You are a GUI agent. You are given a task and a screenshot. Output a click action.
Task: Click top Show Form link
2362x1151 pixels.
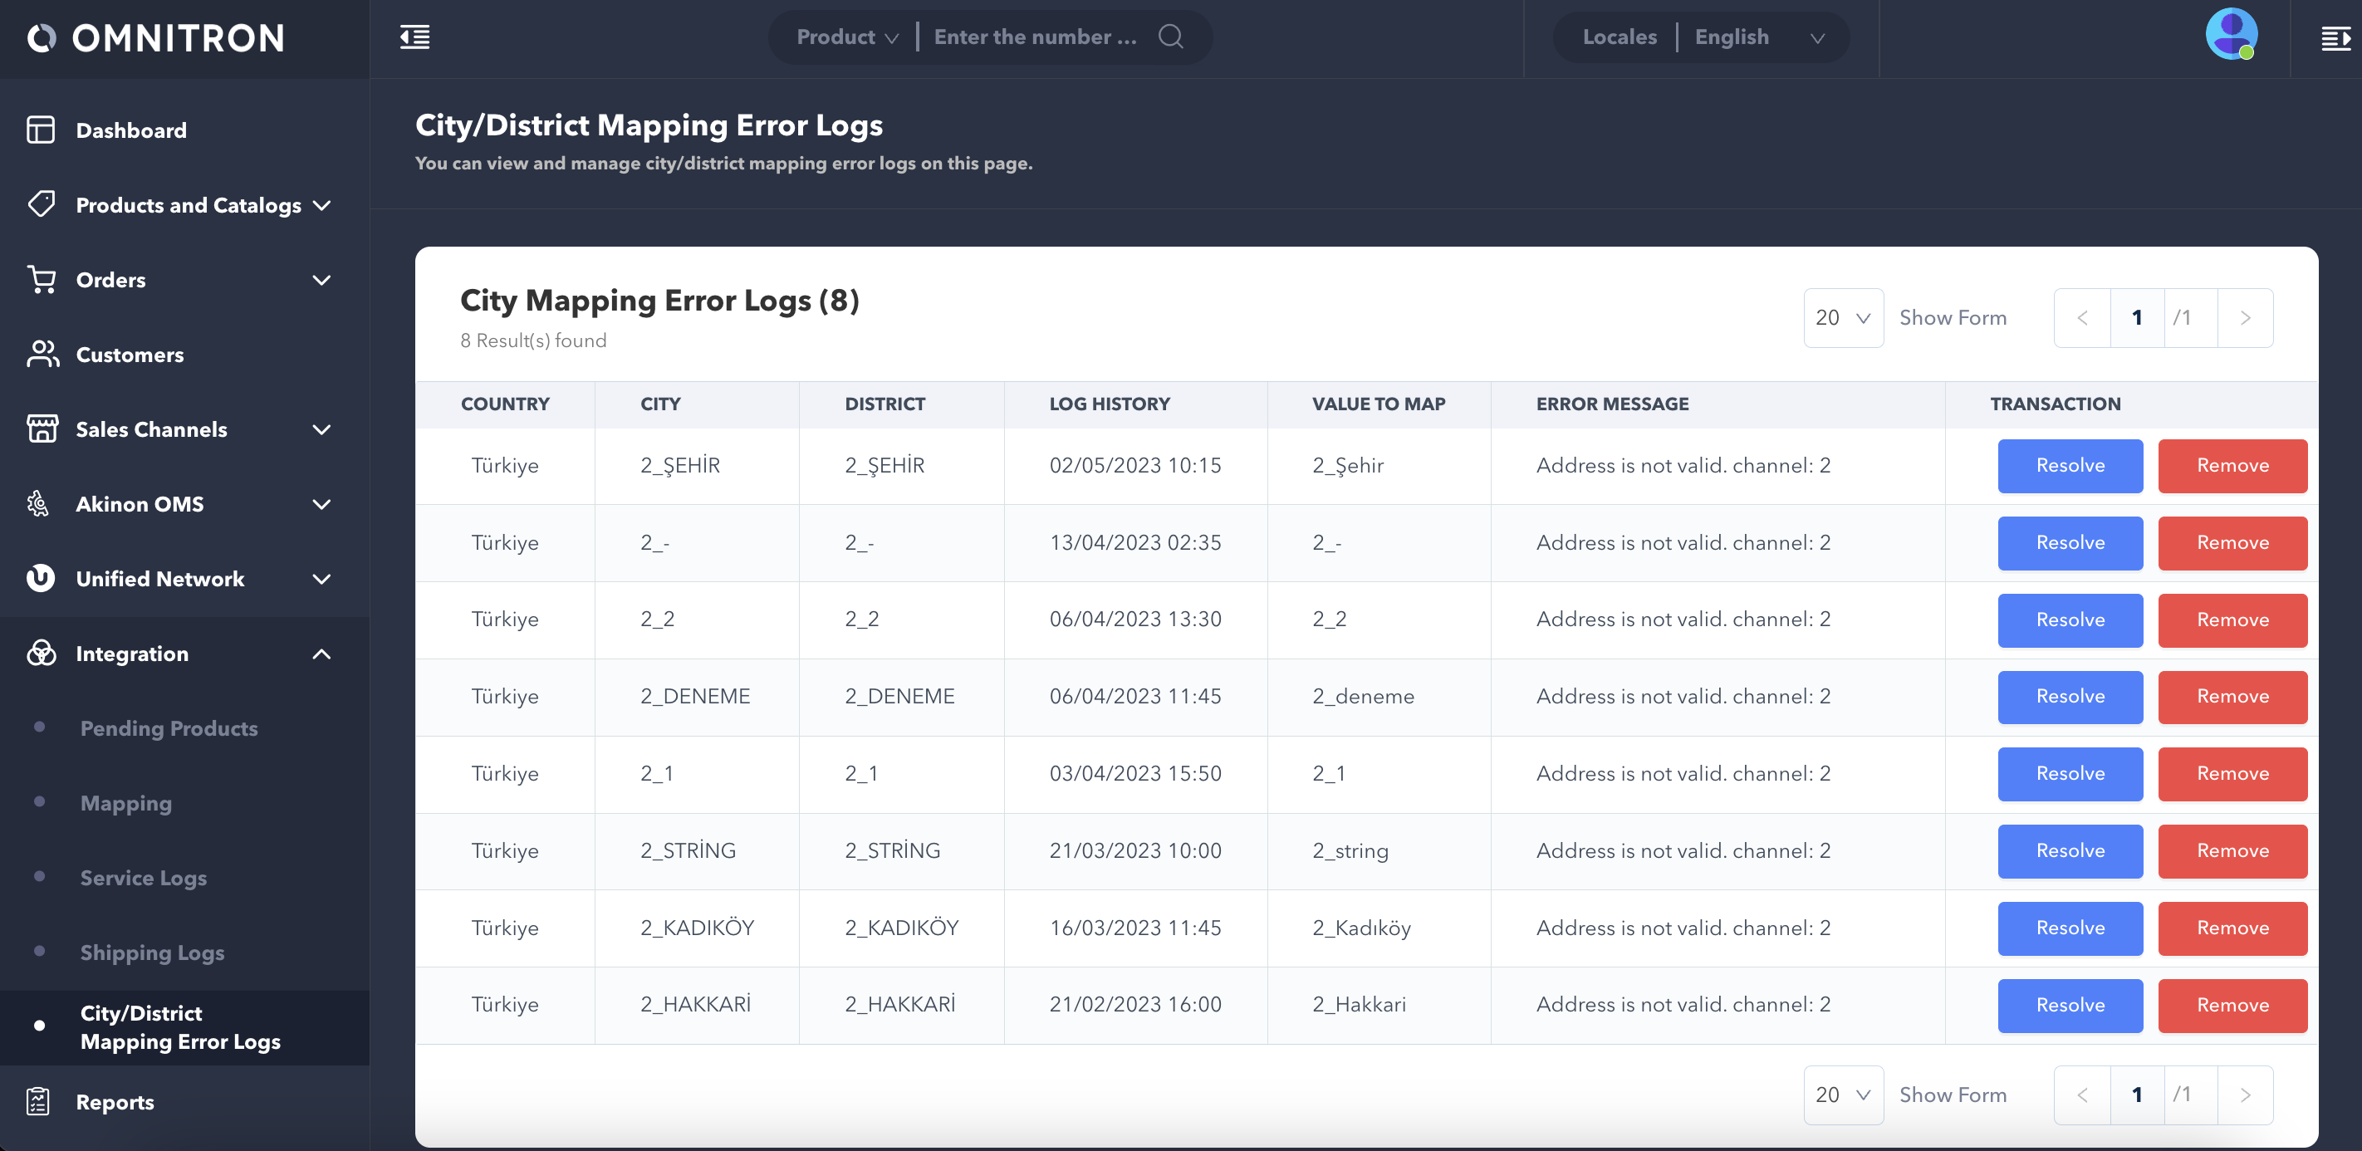point(1952,317)
